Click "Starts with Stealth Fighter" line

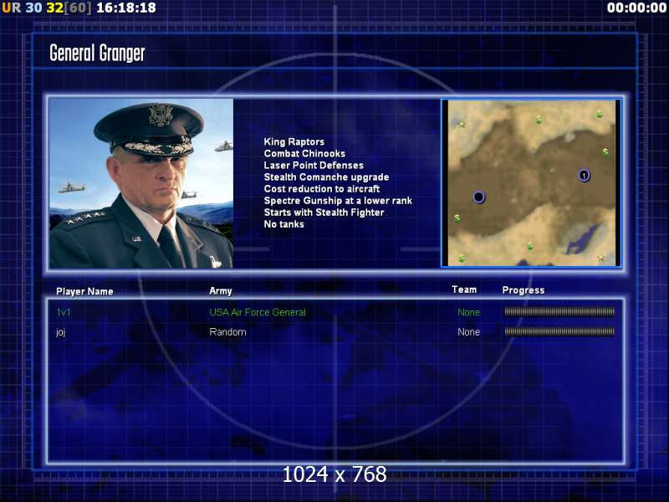click(324, 213)
